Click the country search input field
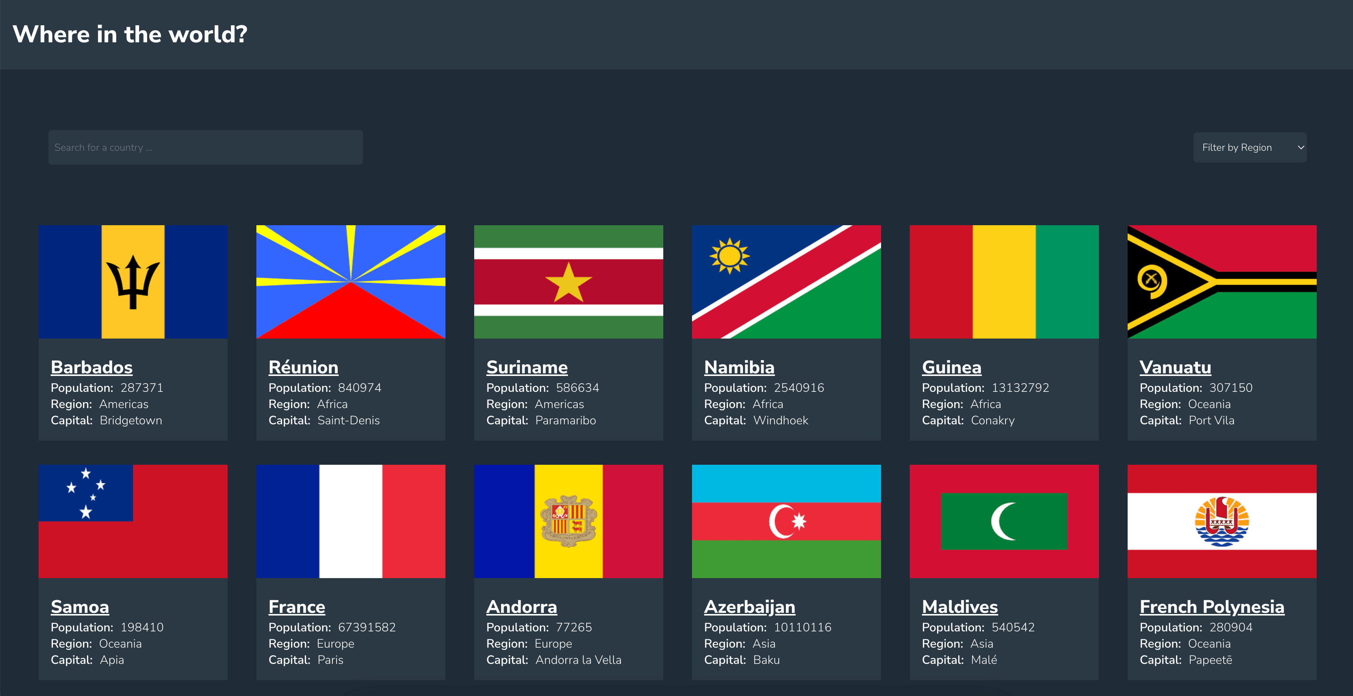Viewport: 1353px width, 696px height. click(x=205, y=147)
